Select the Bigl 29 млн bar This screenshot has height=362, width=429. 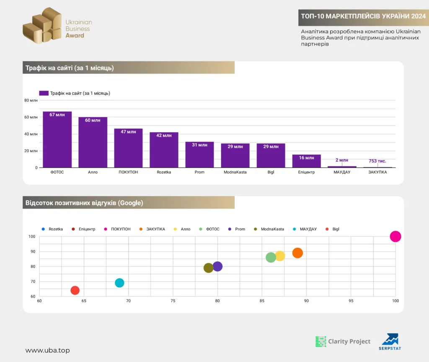coord(271,156)
